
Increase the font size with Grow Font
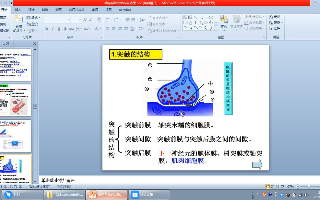point(85,20)
